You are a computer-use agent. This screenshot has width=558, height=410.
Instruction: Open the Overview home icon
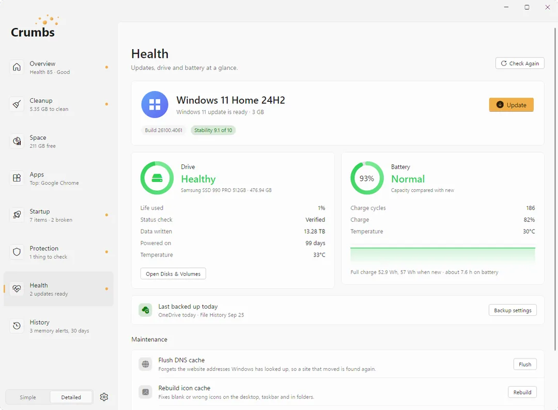(x=17, y=67)
